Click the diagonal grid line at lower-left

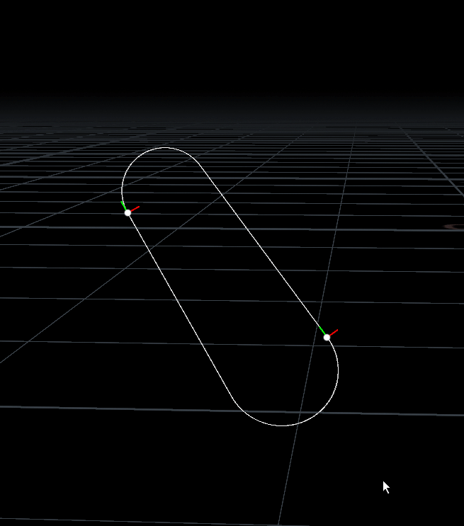click(x=43, y=328)
